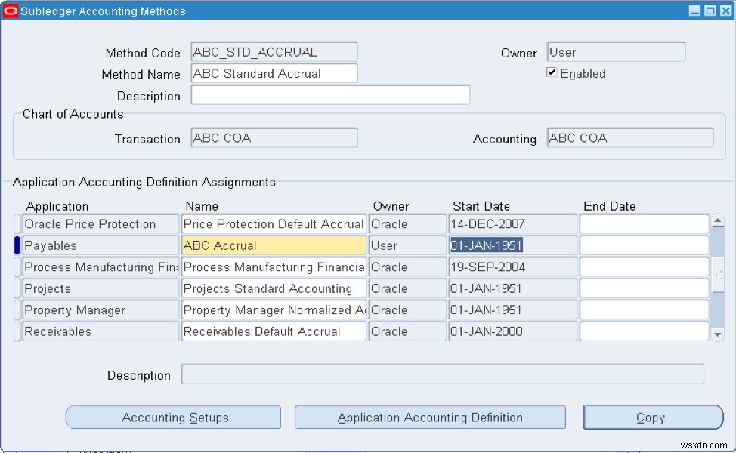The width and height of the screenshot is (736, 453).
Task: Select the Payables row indicator
Action: [17, 245]
